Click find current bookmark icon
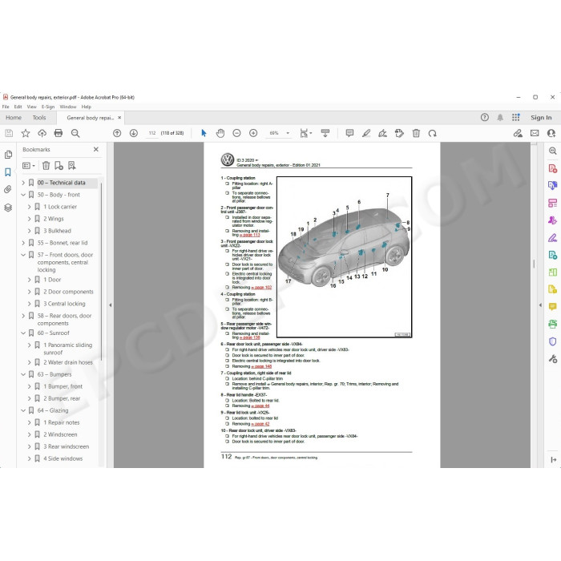561x561 pixels. [72, 165]
